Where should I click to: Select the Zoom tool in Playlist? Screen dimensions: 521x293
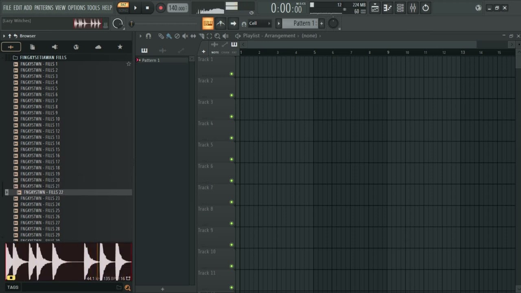[217, 36]
